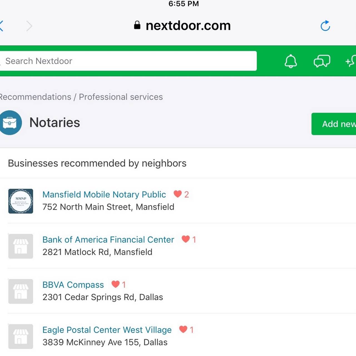Open the Mansfield Mobile Notary Public logo

[x=21, y=201]
